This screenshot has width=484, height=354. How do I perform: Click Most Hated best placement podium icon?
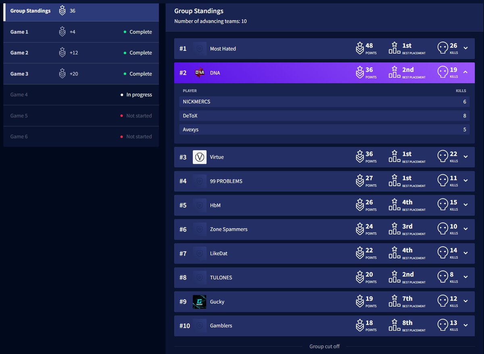pyautogui.click(x=394, y=48)
